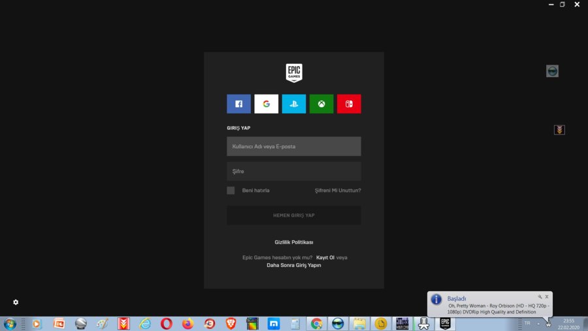588x331 pixels.
Task: Sign in with Google
Action: (x=267, y=104)
